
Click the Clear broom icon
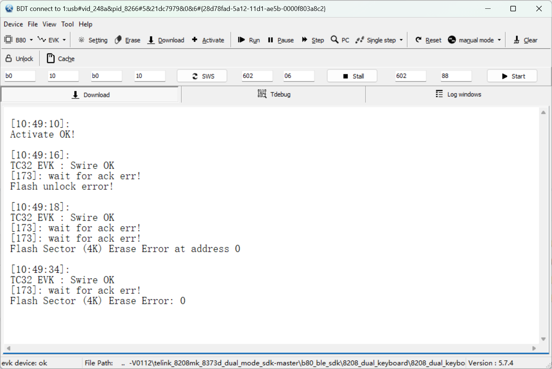click(517, 40)
